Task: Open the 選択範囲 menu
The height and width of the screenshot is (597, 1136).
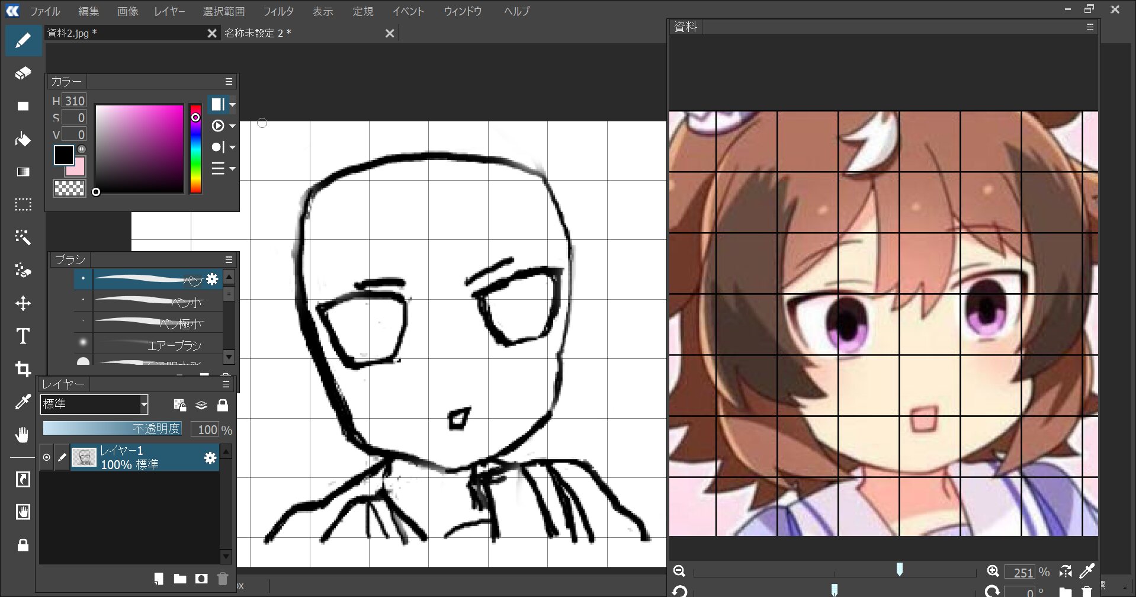Action: coord(223,11)
